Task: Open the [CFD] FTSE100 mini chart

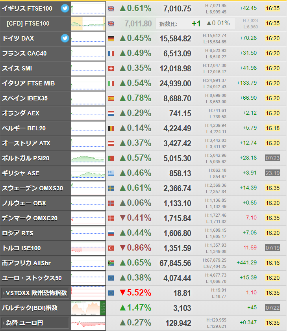Action: pyautogui.click(x=88, y=23)
